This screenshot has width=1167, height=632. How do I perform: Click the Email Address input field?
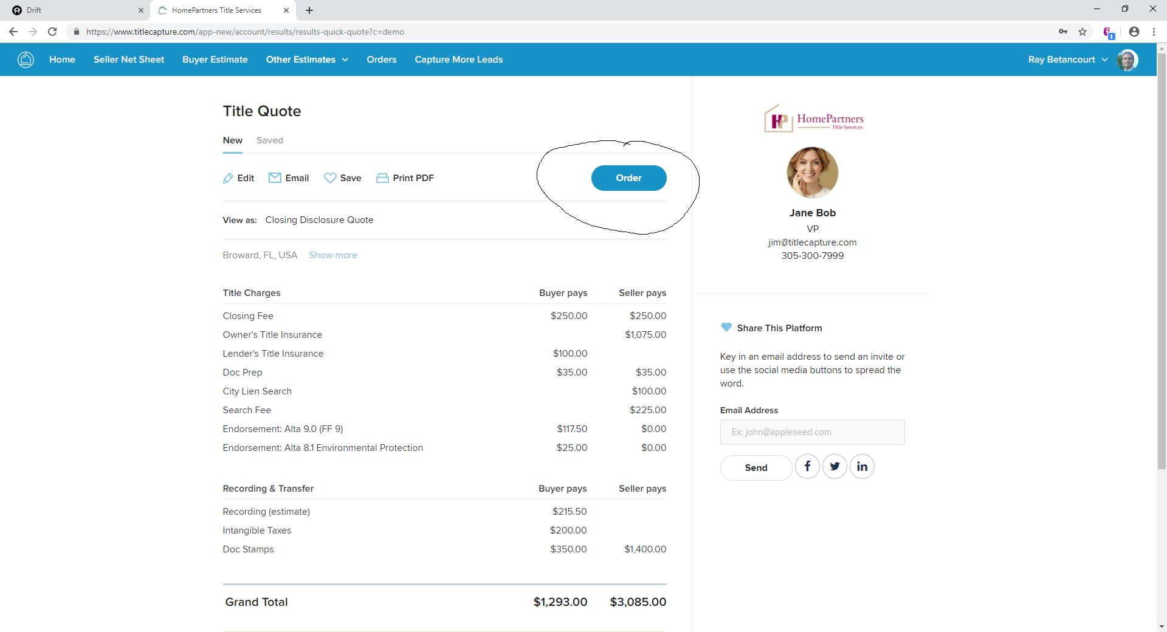tap(812, 432)
